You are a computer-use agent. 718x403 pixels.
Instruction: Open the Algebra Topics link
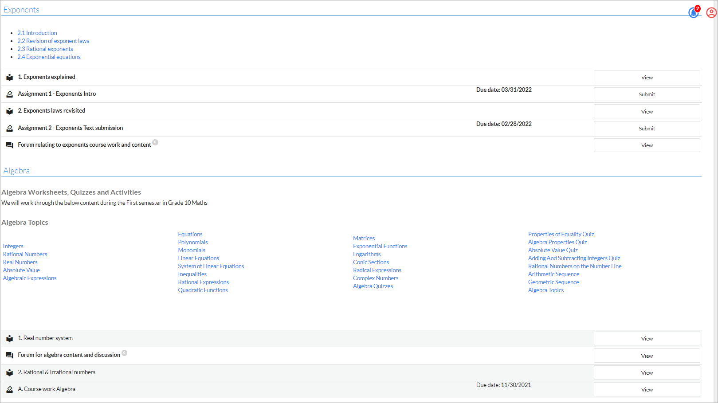coord(546,290)
